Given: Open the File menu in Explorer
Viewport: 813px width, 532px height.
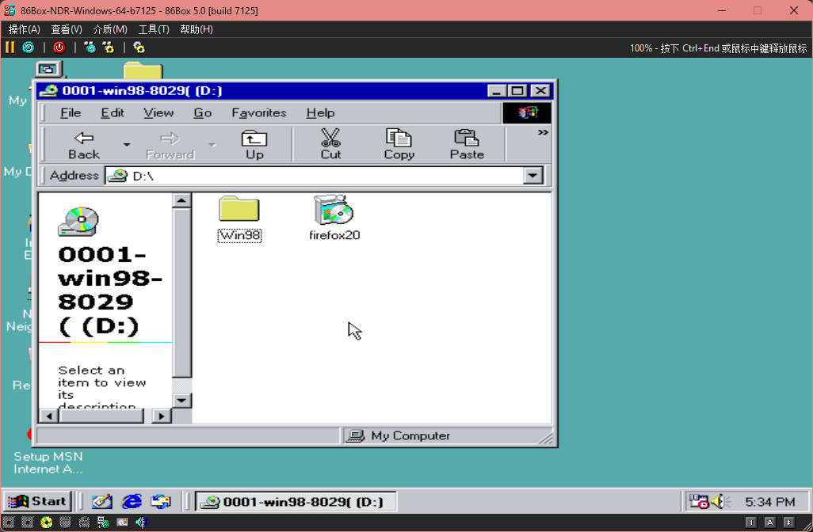Looking at the screenshot, I should click(71, 113).
